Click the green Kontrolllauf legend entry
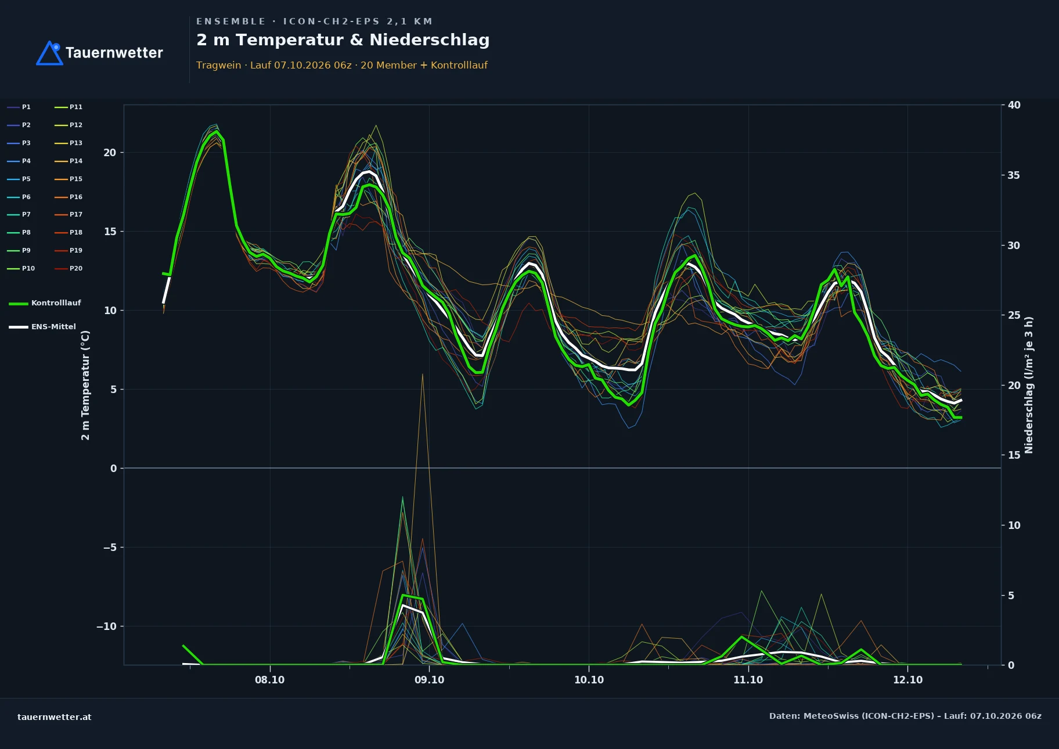 tap(45, 303)
